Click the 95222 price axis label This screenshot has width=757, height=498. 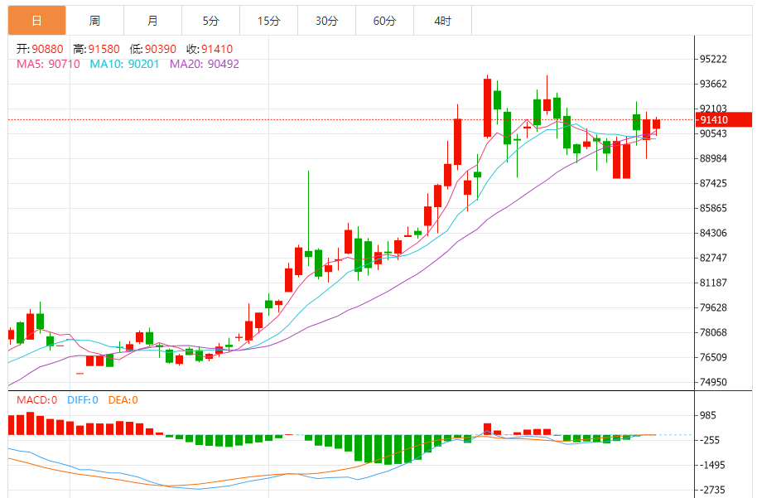tap(713, 59)
